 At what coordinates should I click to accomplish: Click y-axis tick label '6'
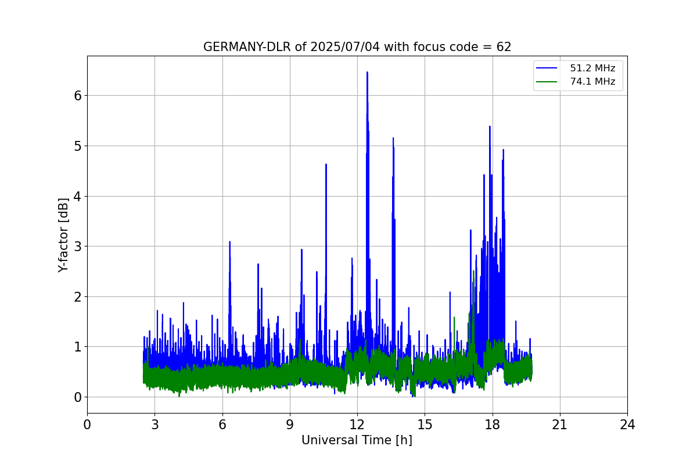(77, 96)
